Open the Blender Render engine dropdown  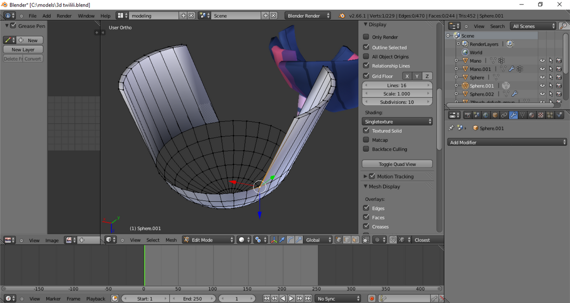pyautogui.click(x=308, y=16)
